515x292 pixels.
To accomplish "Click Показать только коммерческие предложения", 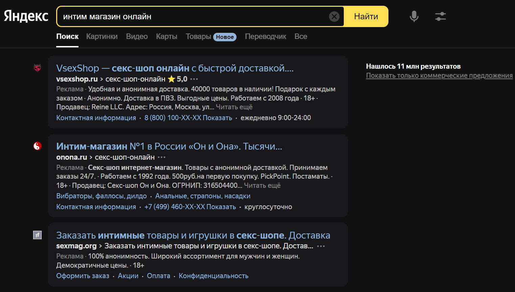I will (439, 75).
